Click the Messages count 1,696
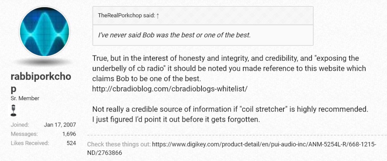Viewport: 387px width, 161px height. pos(69,134)
